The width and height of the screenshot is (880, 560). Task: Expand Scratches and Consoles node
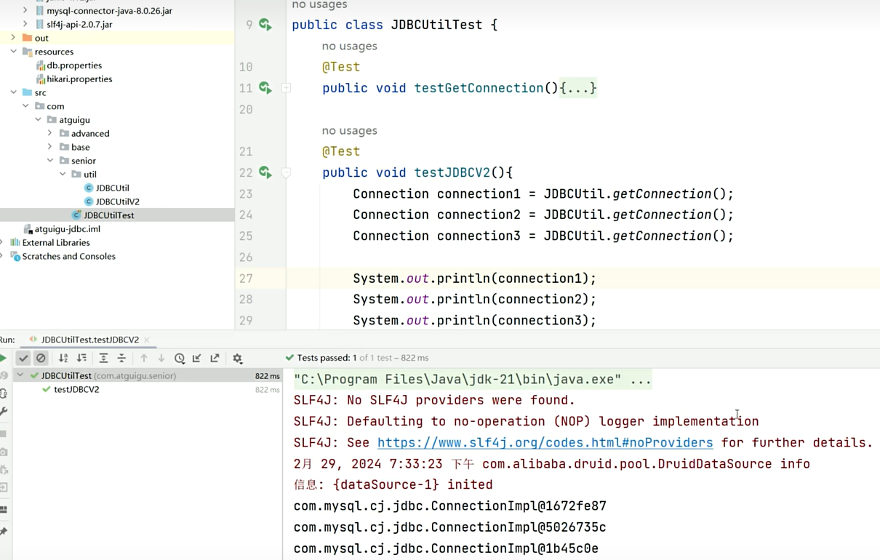click(2, 256)
